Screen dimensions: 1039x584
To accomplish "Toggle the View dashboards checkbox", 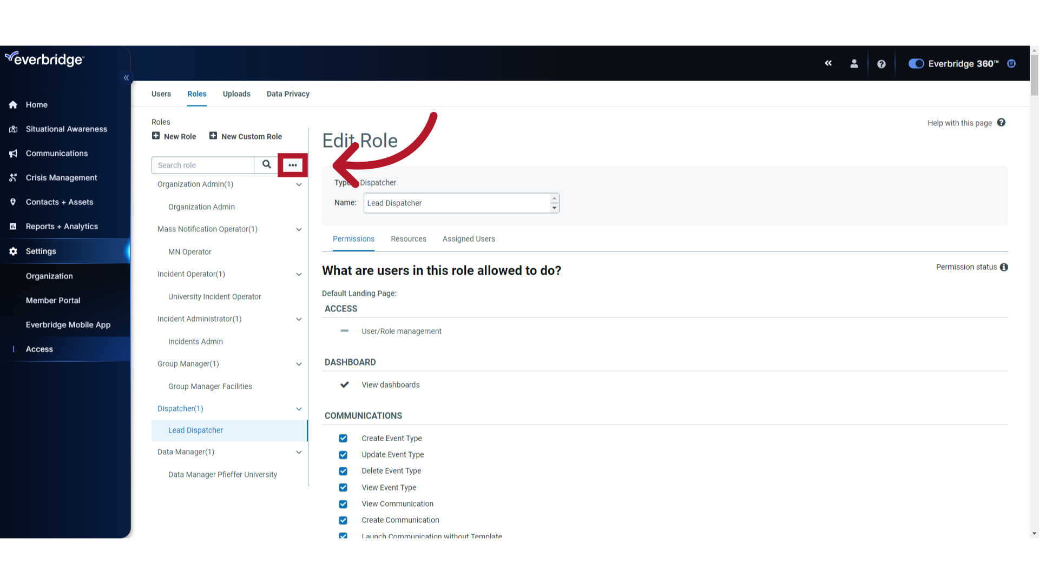I will [x=344, y=384].
